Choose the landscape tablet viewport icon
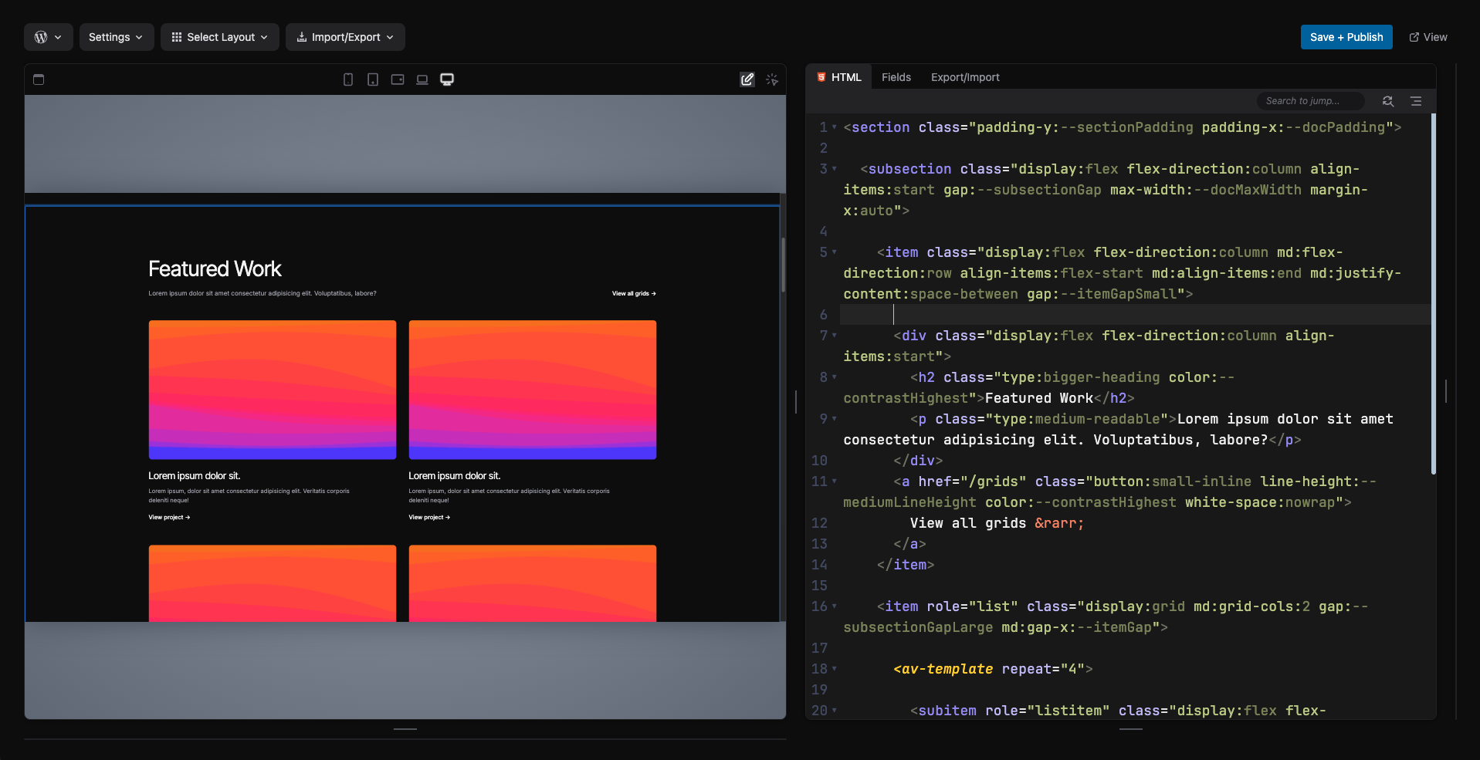Viewport: 1480px width, 760px height. click(x=398, y=79)
